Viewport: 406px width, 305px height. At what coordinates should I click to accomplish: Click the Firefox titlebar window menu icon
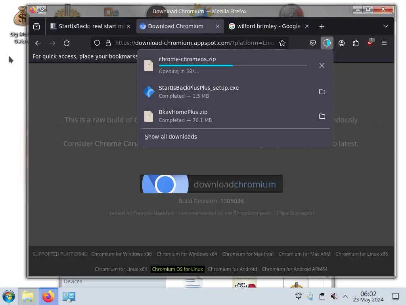coord(33,10)
